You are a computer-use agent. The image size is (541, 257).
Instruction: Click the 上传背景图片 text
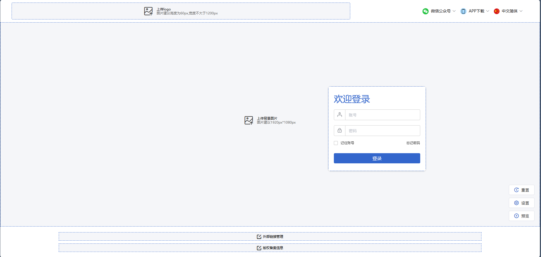[267, 118]
